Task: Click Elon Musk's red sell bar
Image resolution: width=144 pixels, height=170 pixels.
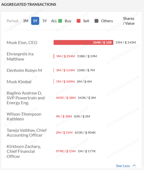Action: (x=83, y=42)
